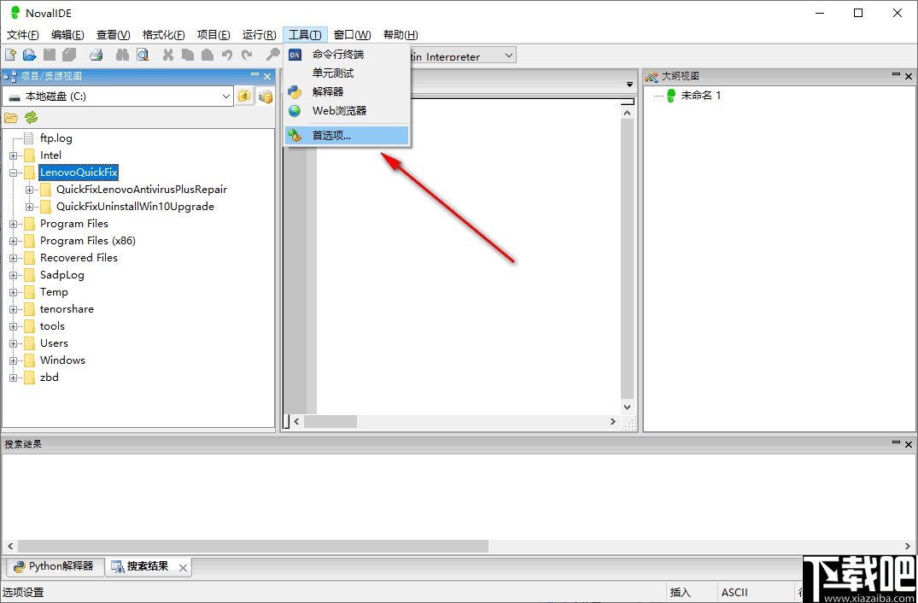Close the 搜索结果 panel via its header X
This screenshot has height=603, width=918.
pos(909,445)
